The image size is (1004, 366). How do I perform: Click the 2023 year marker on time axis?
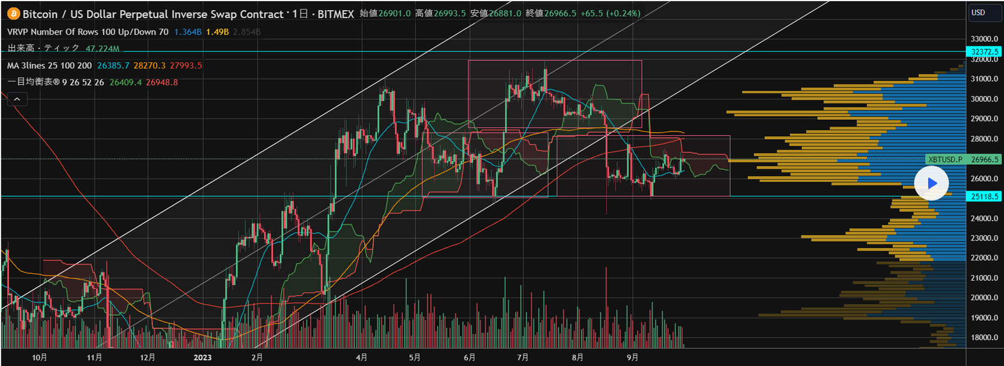(202, 357)
